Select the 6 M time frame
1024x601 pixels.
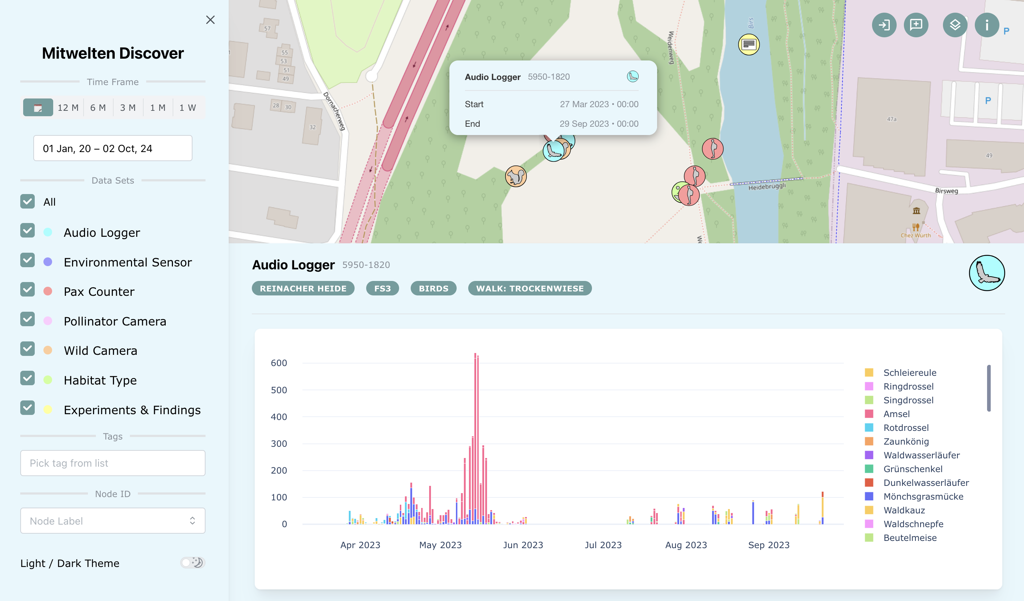pos(98,108)
